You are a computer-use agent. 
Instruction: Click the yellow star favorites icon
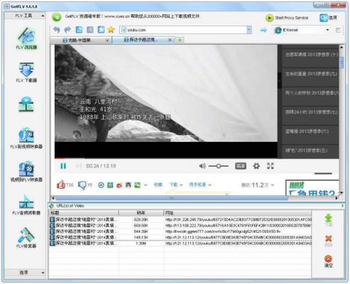pos(111,30)
